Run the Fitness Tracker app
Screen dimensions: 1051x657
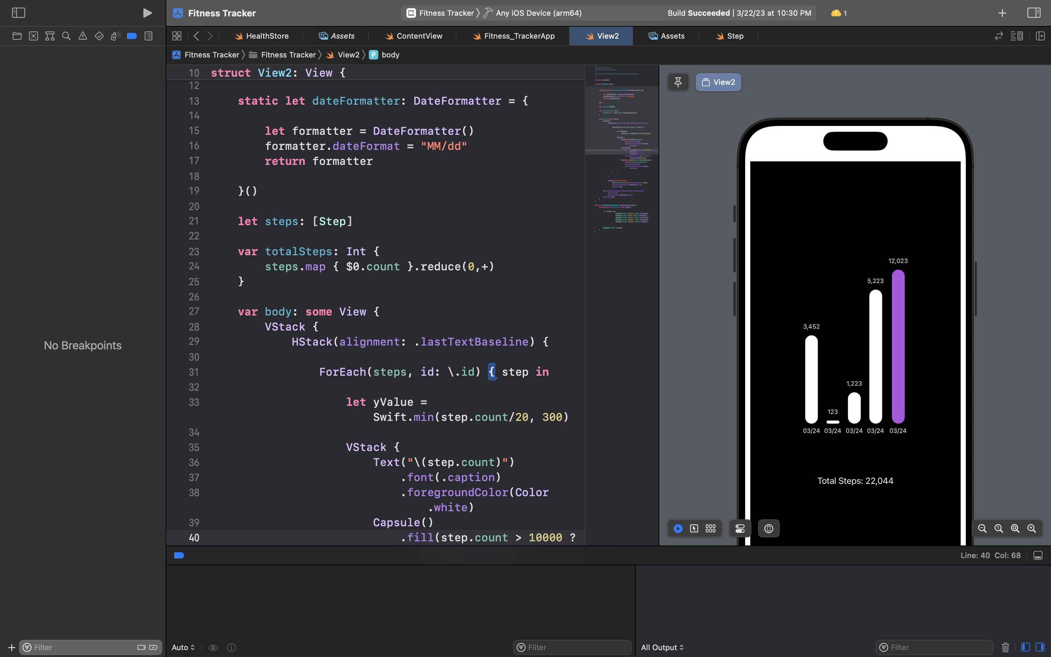(148, 13)
